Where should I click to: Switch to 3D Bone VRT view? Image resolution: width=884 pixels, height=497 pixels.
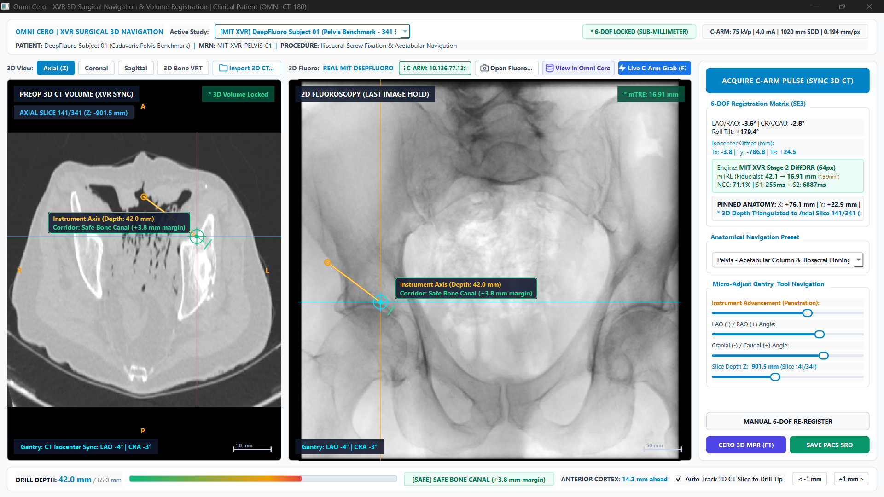(183, 68)
